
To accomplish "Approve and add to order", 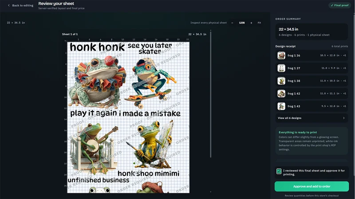I will tap(312, 186).
